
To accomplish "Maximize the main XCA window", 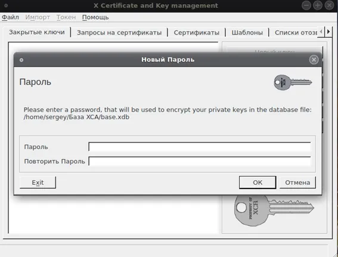I will pos(318,5).
